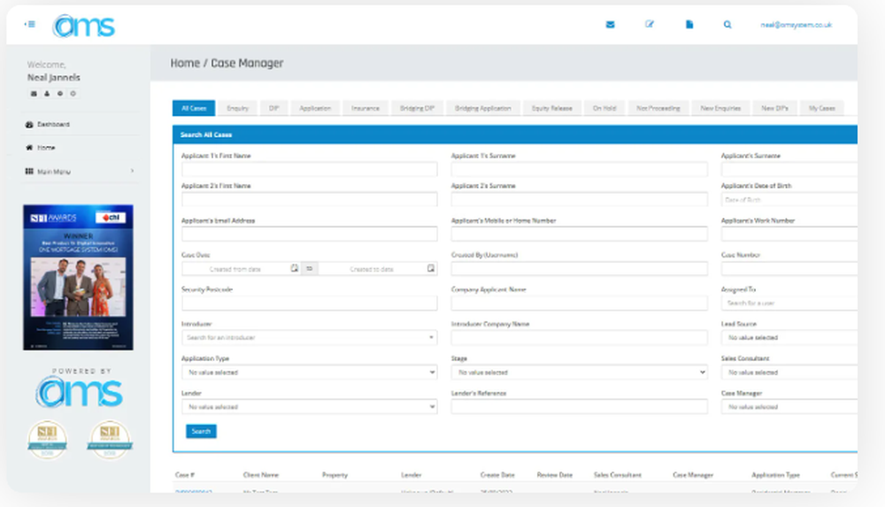The height and width of the screenshot is (507, 885).
Task: Click the user email link in header
Action: (x=796, y=25)
